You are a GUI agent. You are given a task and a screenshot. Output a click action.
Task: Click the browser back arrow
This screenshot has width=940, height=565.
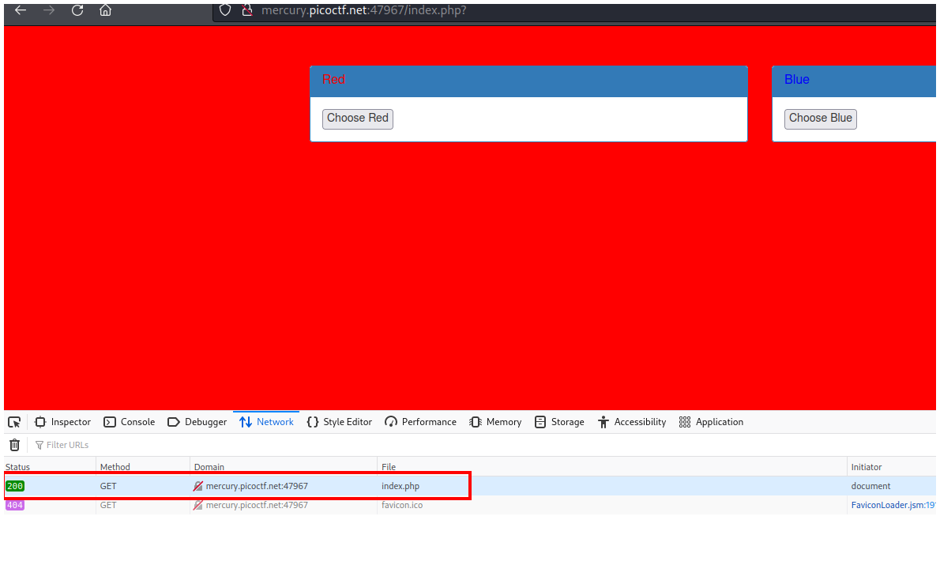coord(21,10)
